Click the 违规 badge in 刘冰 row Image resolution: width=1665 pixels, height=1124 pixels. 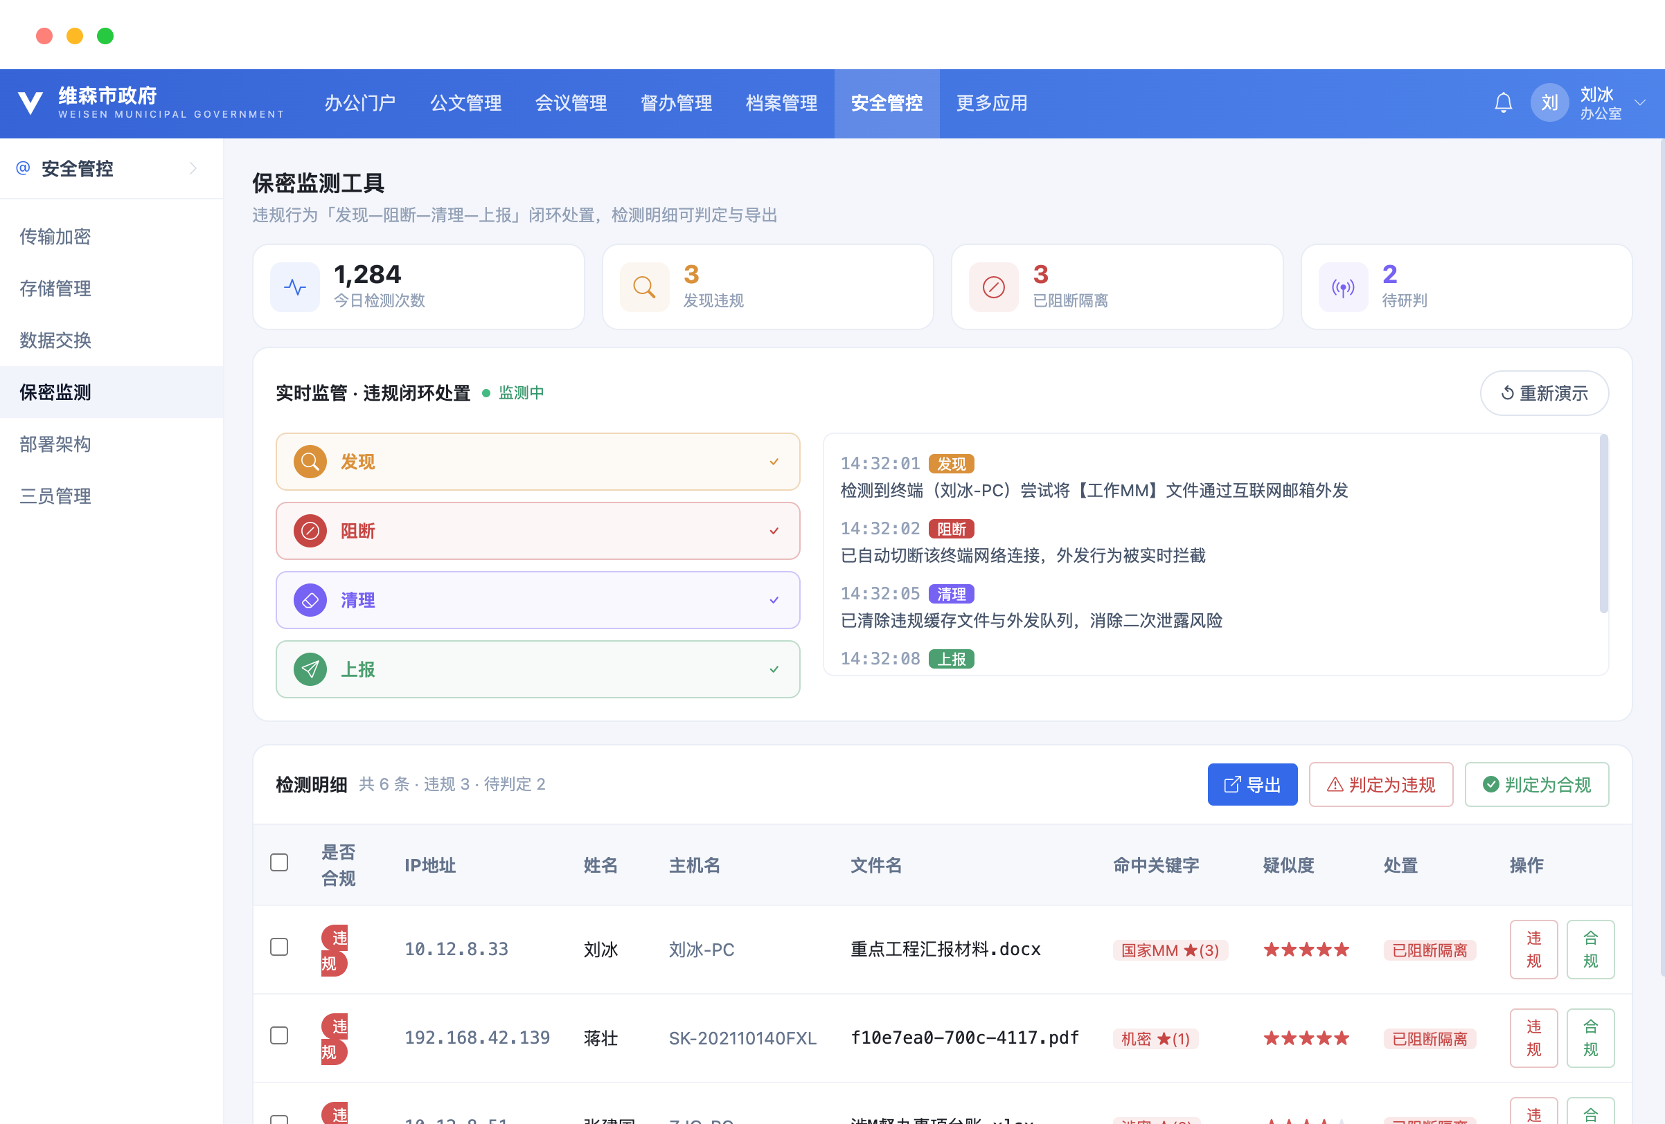[x=334, y=950]
